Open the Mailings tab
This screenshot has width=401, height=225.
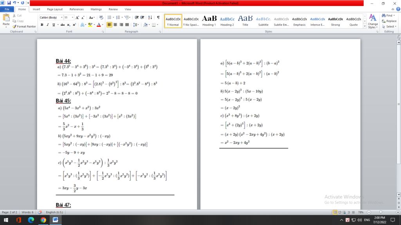click(x=96, y=9)
